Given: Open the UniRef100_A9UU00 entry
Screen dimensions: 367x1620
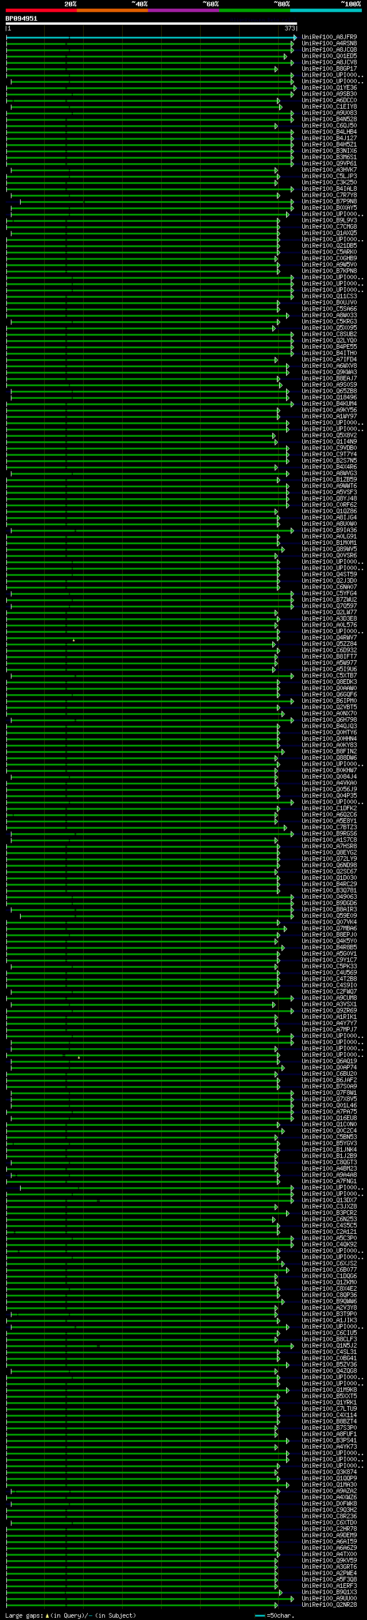Looking at the screenshot, I should [329, 1598].
